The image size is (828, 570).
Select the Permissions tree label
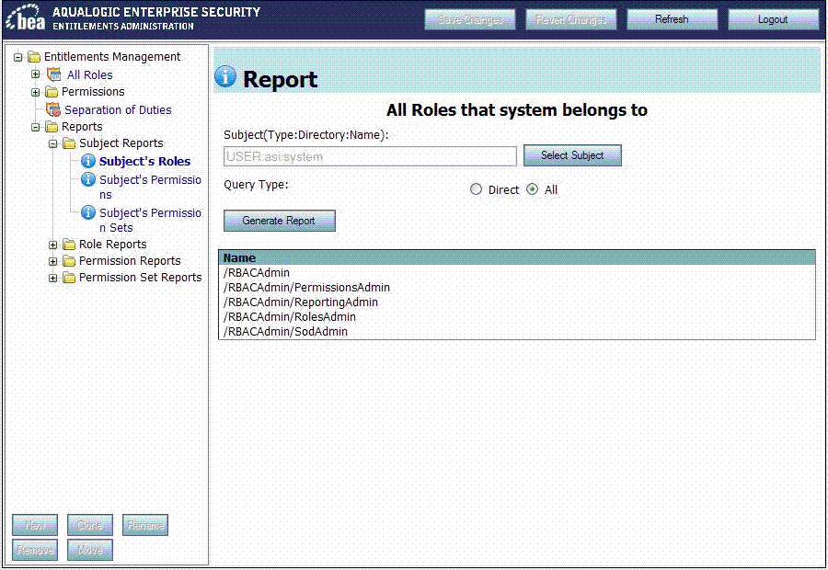(93, 92)
